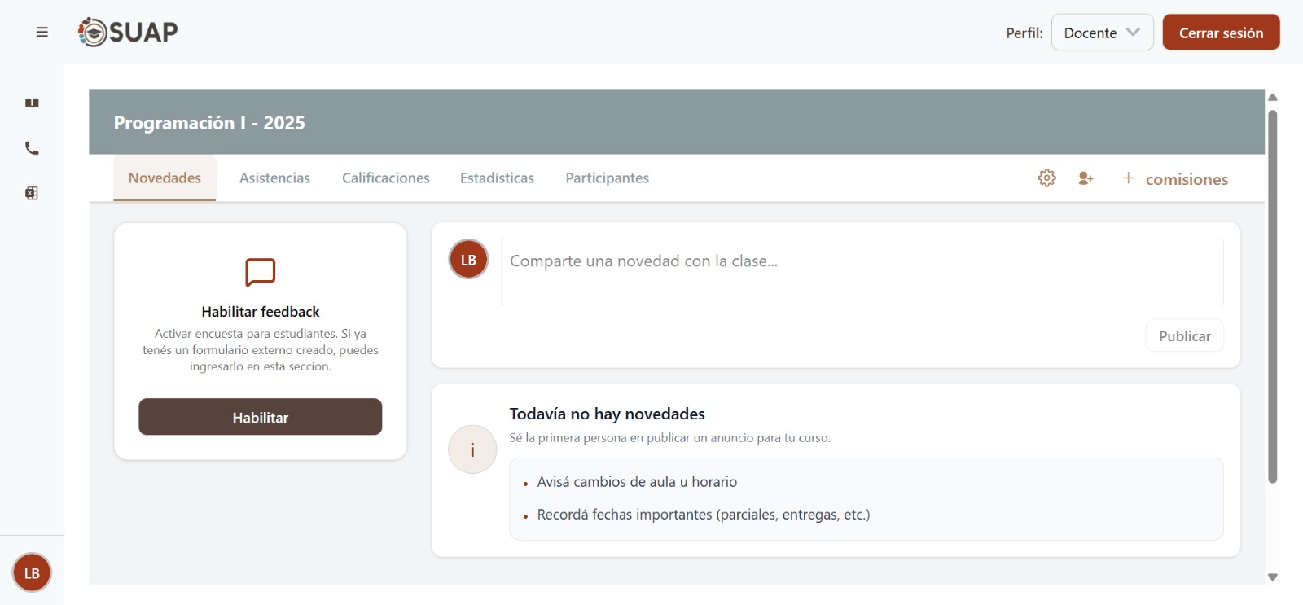Click the LB avatar in bottom sidebar
1303x605 pixels.
coord(32,573)
